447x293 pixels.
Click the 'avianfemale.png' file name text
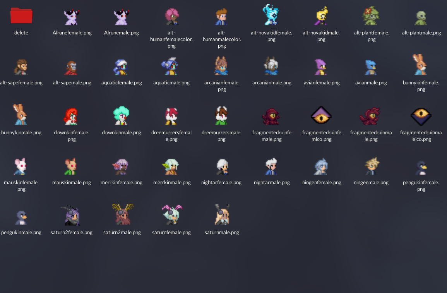[322, 83]
